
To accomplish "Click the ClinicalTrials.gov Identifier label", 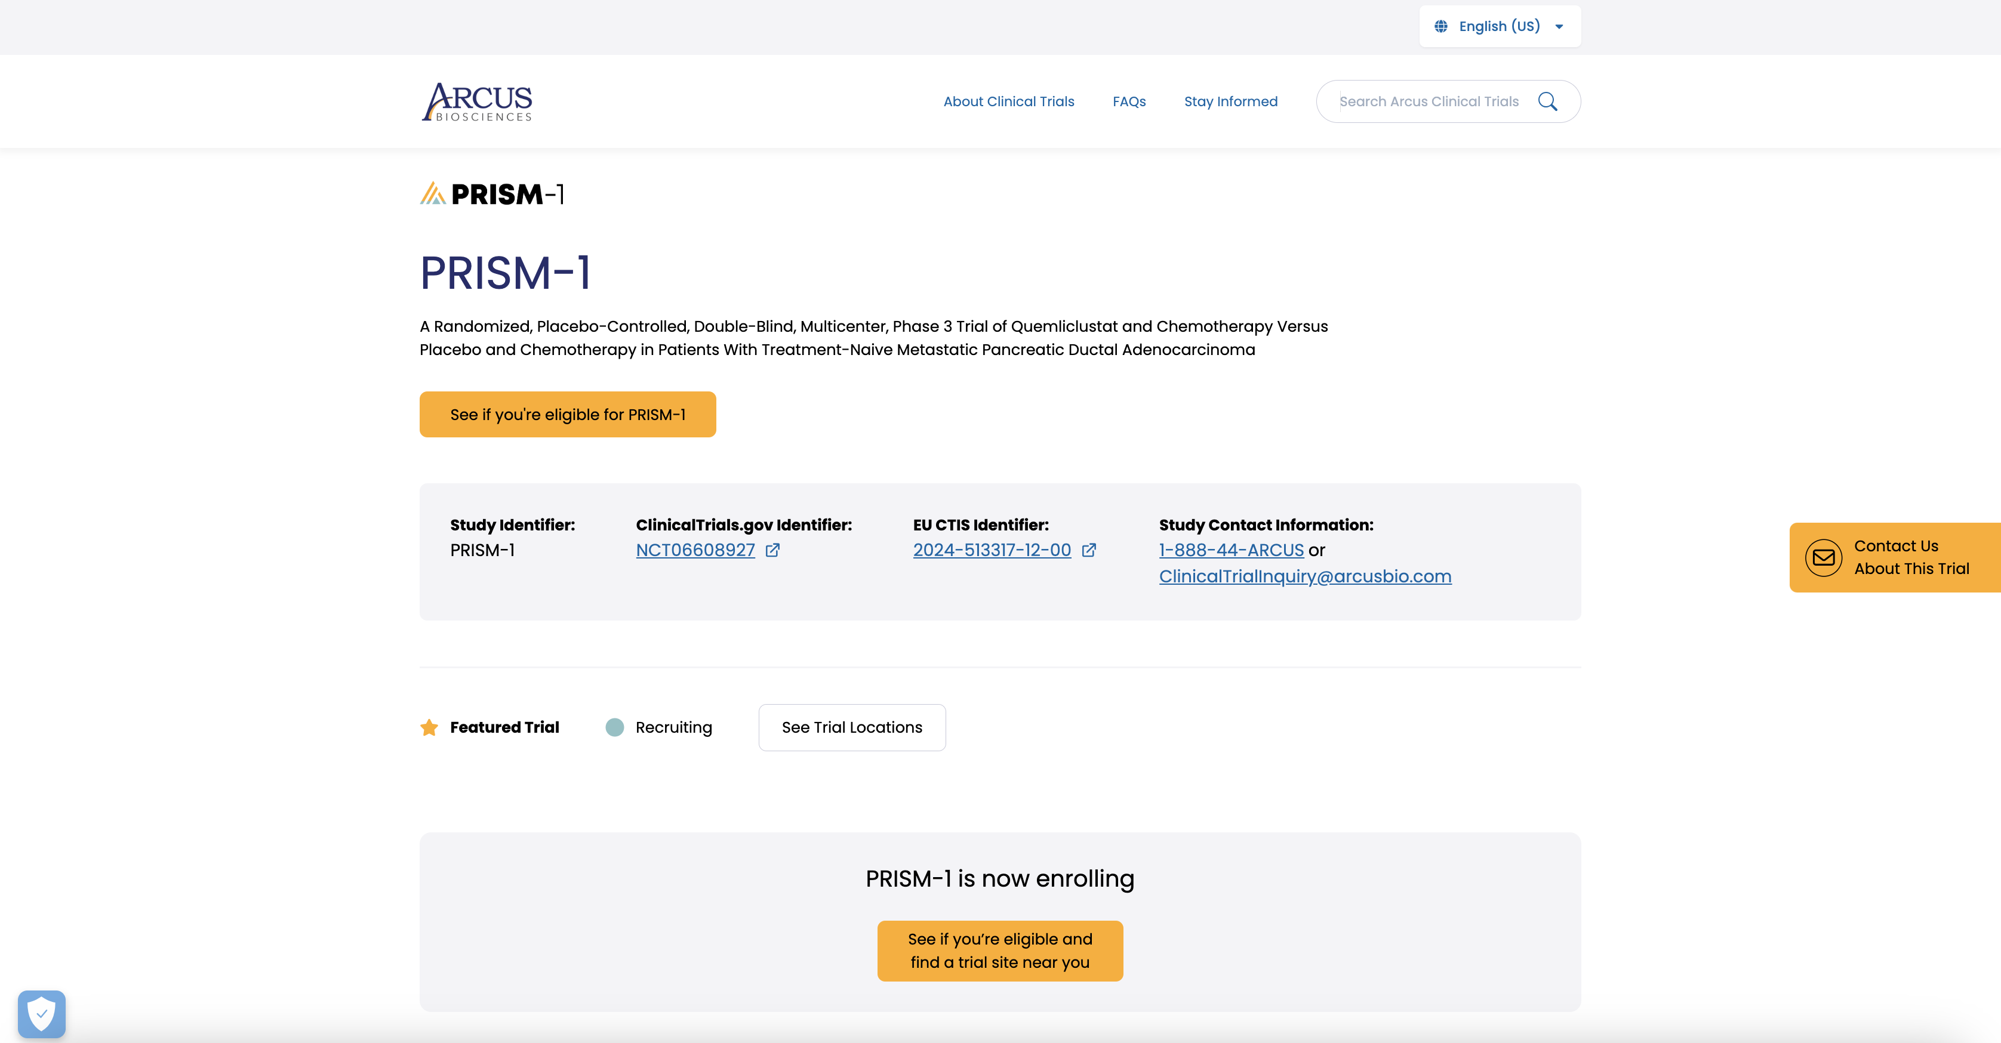I will click(x=743, y=525).
